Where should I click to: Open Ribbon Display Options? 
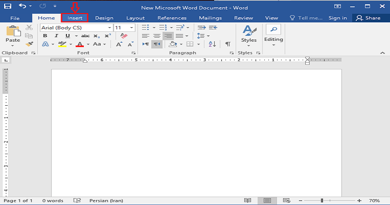click(x=338, y=6)
